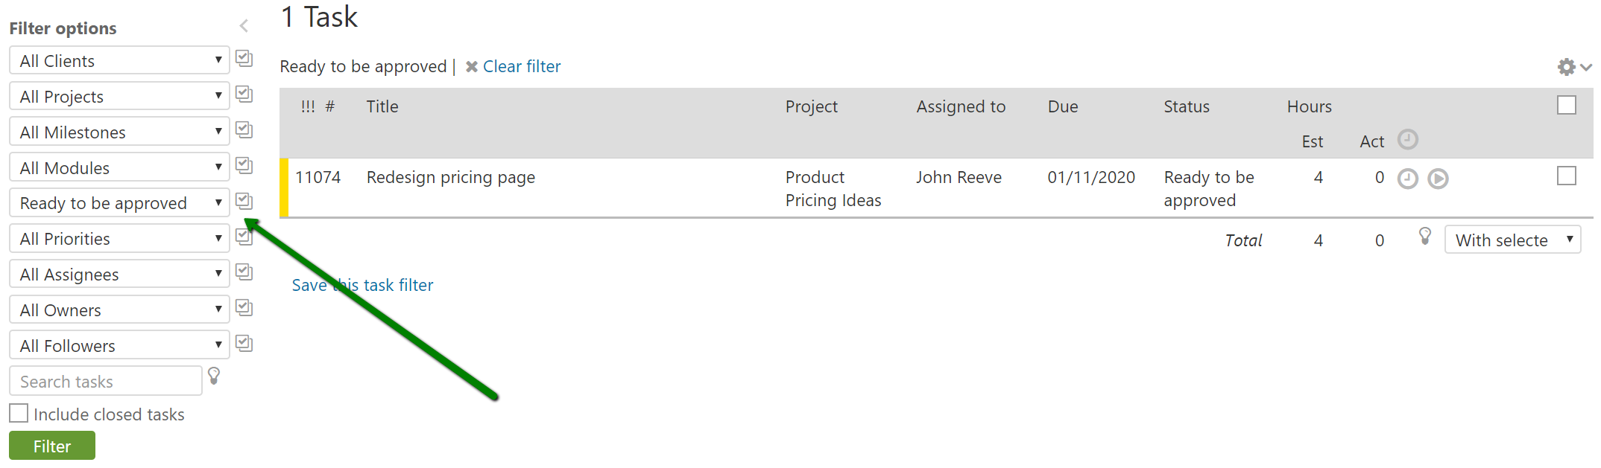
Task: Click multi-select icon beside All Clients
Action: point(244,58)
